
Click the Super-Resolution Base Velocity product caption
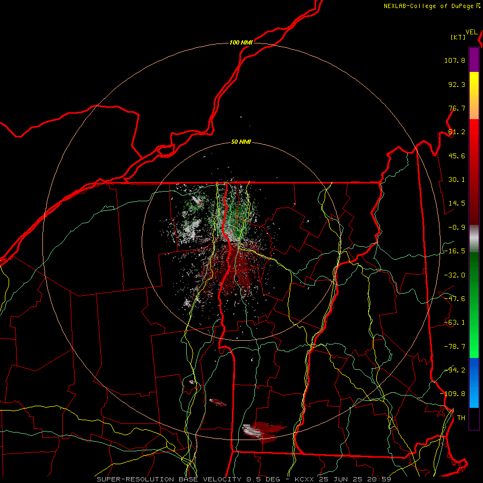(244, 479)
